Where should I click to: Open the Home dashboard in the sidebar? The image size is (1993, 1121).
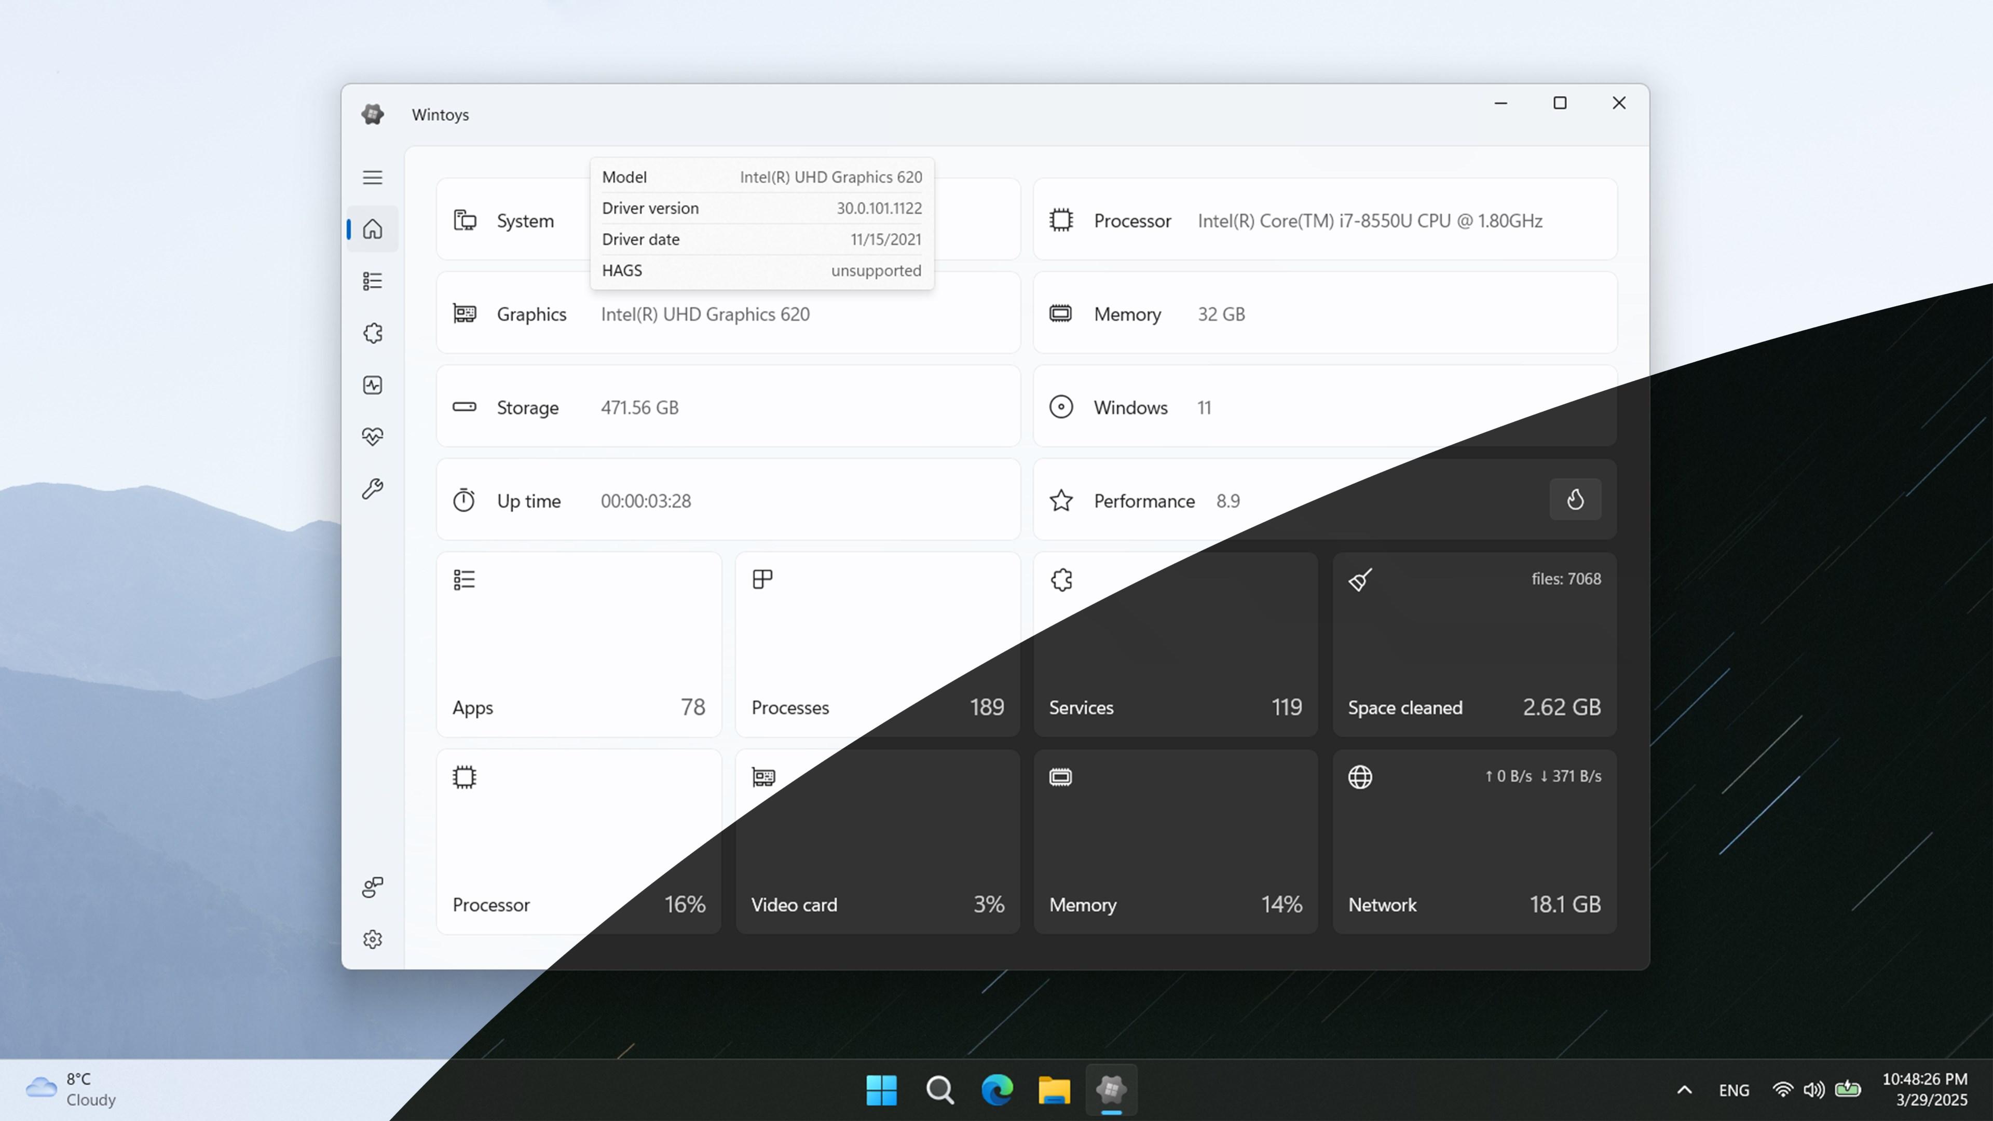coord(373,228)
